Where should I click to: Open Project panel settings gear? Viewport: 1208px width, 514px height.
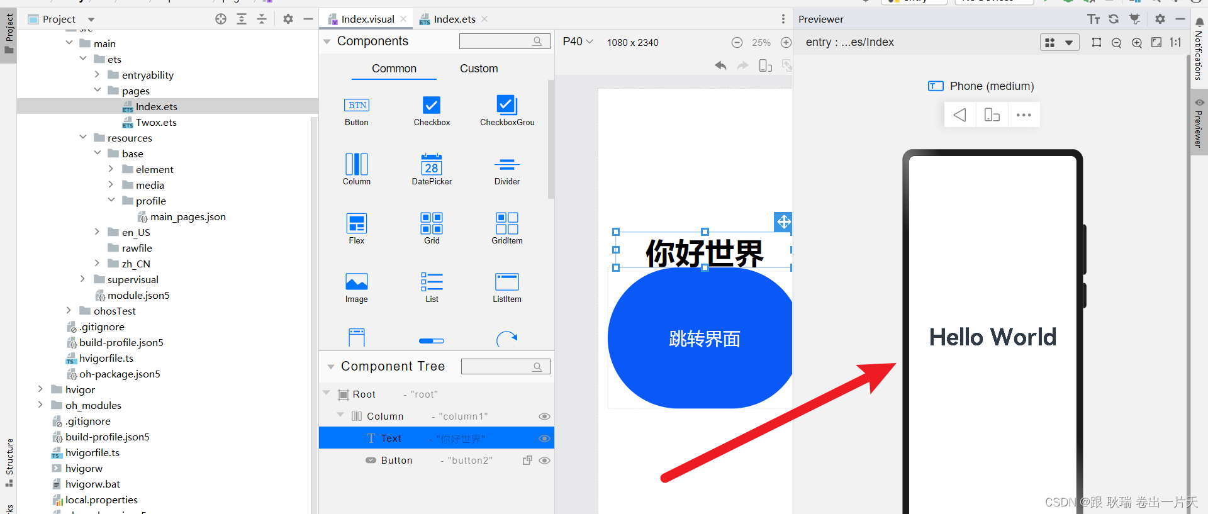pos(288,19)
